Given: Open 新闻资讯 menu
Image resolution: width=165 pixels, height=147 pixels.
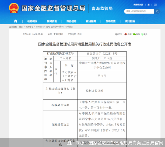Looking at the screenshot, I should [x=52, y=21].
